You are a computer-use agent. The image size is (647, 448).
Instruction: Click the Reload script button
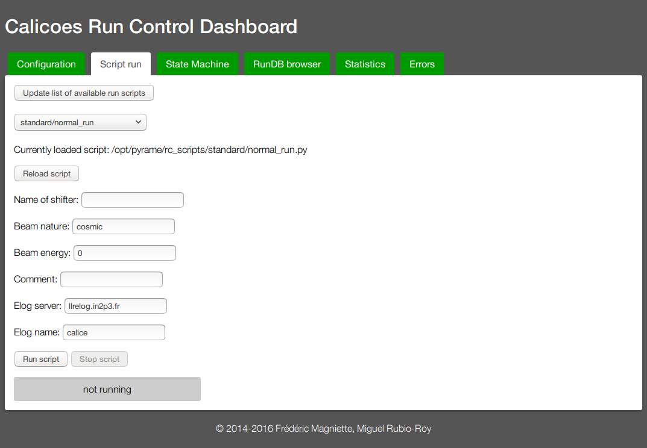[46, 173]
